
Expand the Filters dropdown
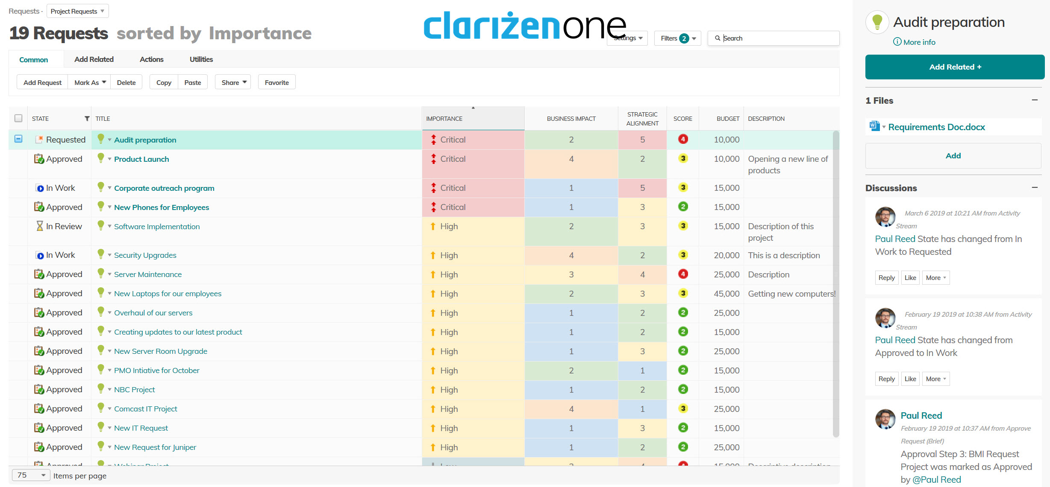(x=678, y=38)
